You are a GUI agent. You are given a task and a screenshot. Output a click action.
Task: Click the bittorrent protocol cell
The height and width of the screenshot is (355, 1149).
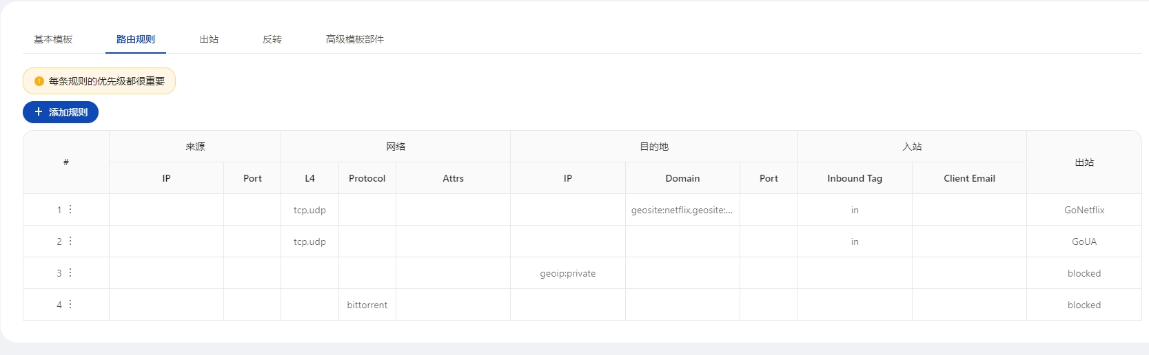367,305
